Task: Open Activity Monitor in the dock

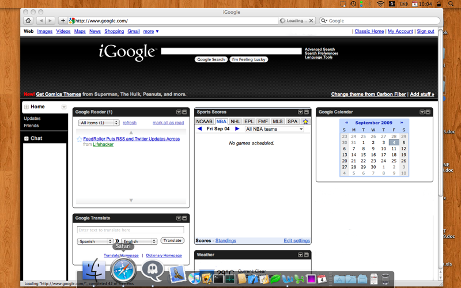Action: point(229,279)
